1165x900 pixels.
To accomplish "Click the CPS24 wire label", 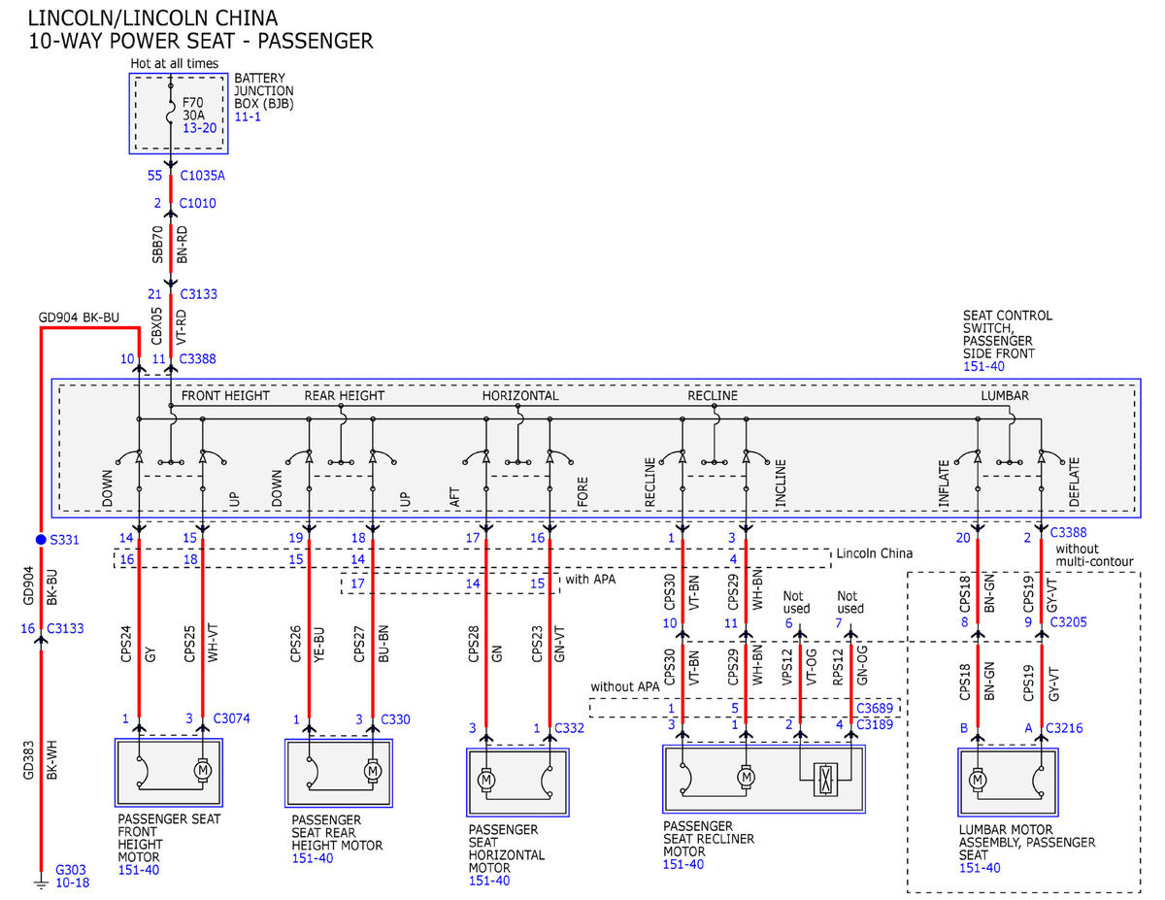I will click(125, 643).
